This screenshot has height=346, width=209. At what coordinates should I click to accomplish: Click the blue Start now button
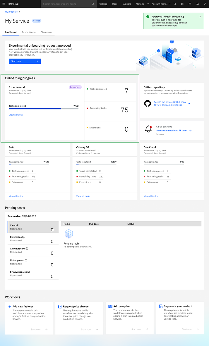pos(25,61)
